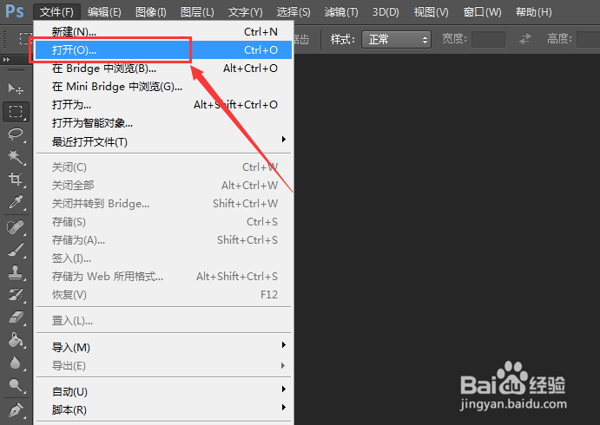This screenshot has height=425, width=600.
Task: Select the Dodge tool
Action: (16, 385)
